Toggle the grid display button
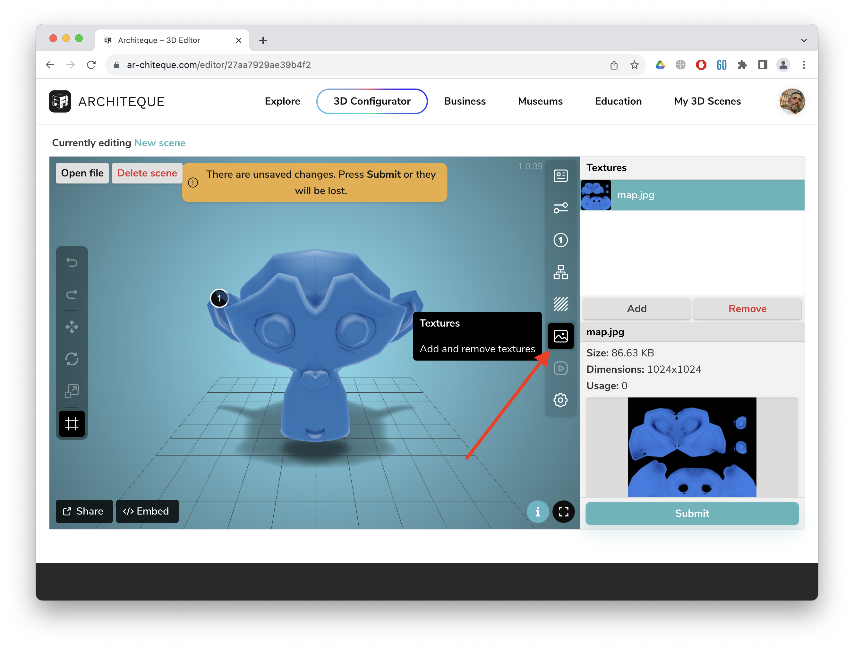The image size is (854, 648). (72, 424)
